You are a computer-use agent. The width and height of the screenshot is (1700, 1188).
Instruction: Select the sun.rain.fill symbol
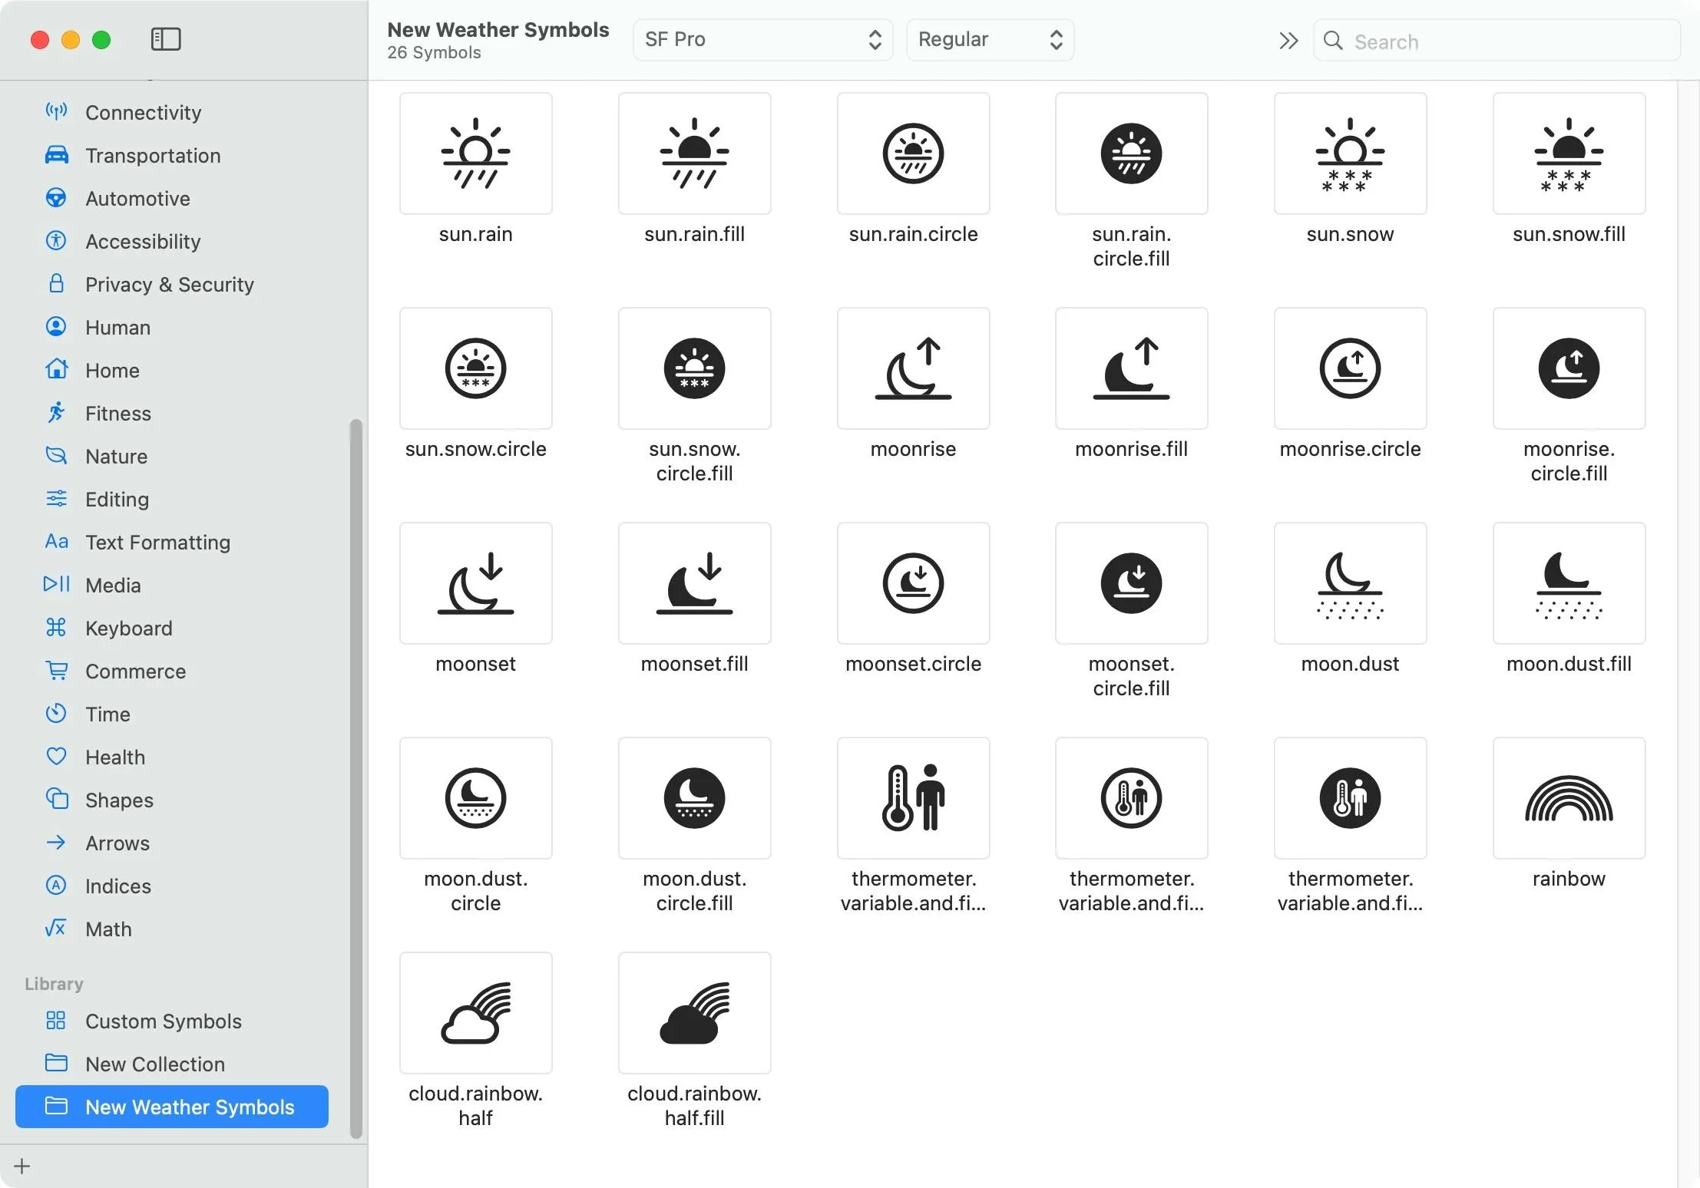pos(694,153)
